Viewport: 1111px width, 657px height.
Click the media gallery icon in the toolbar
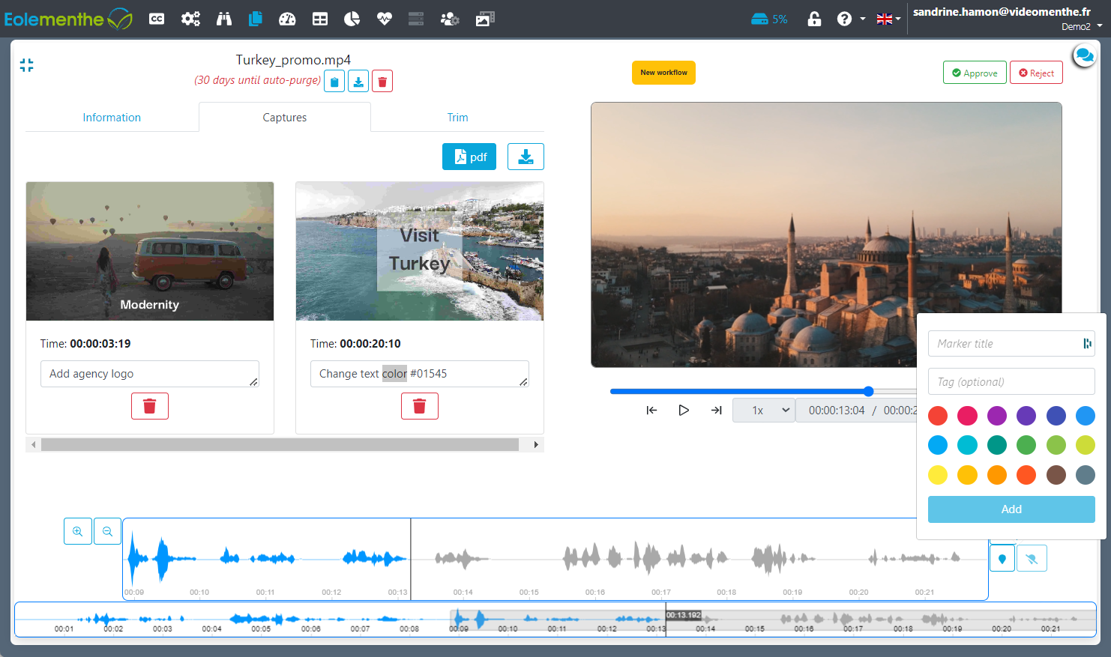484,19
